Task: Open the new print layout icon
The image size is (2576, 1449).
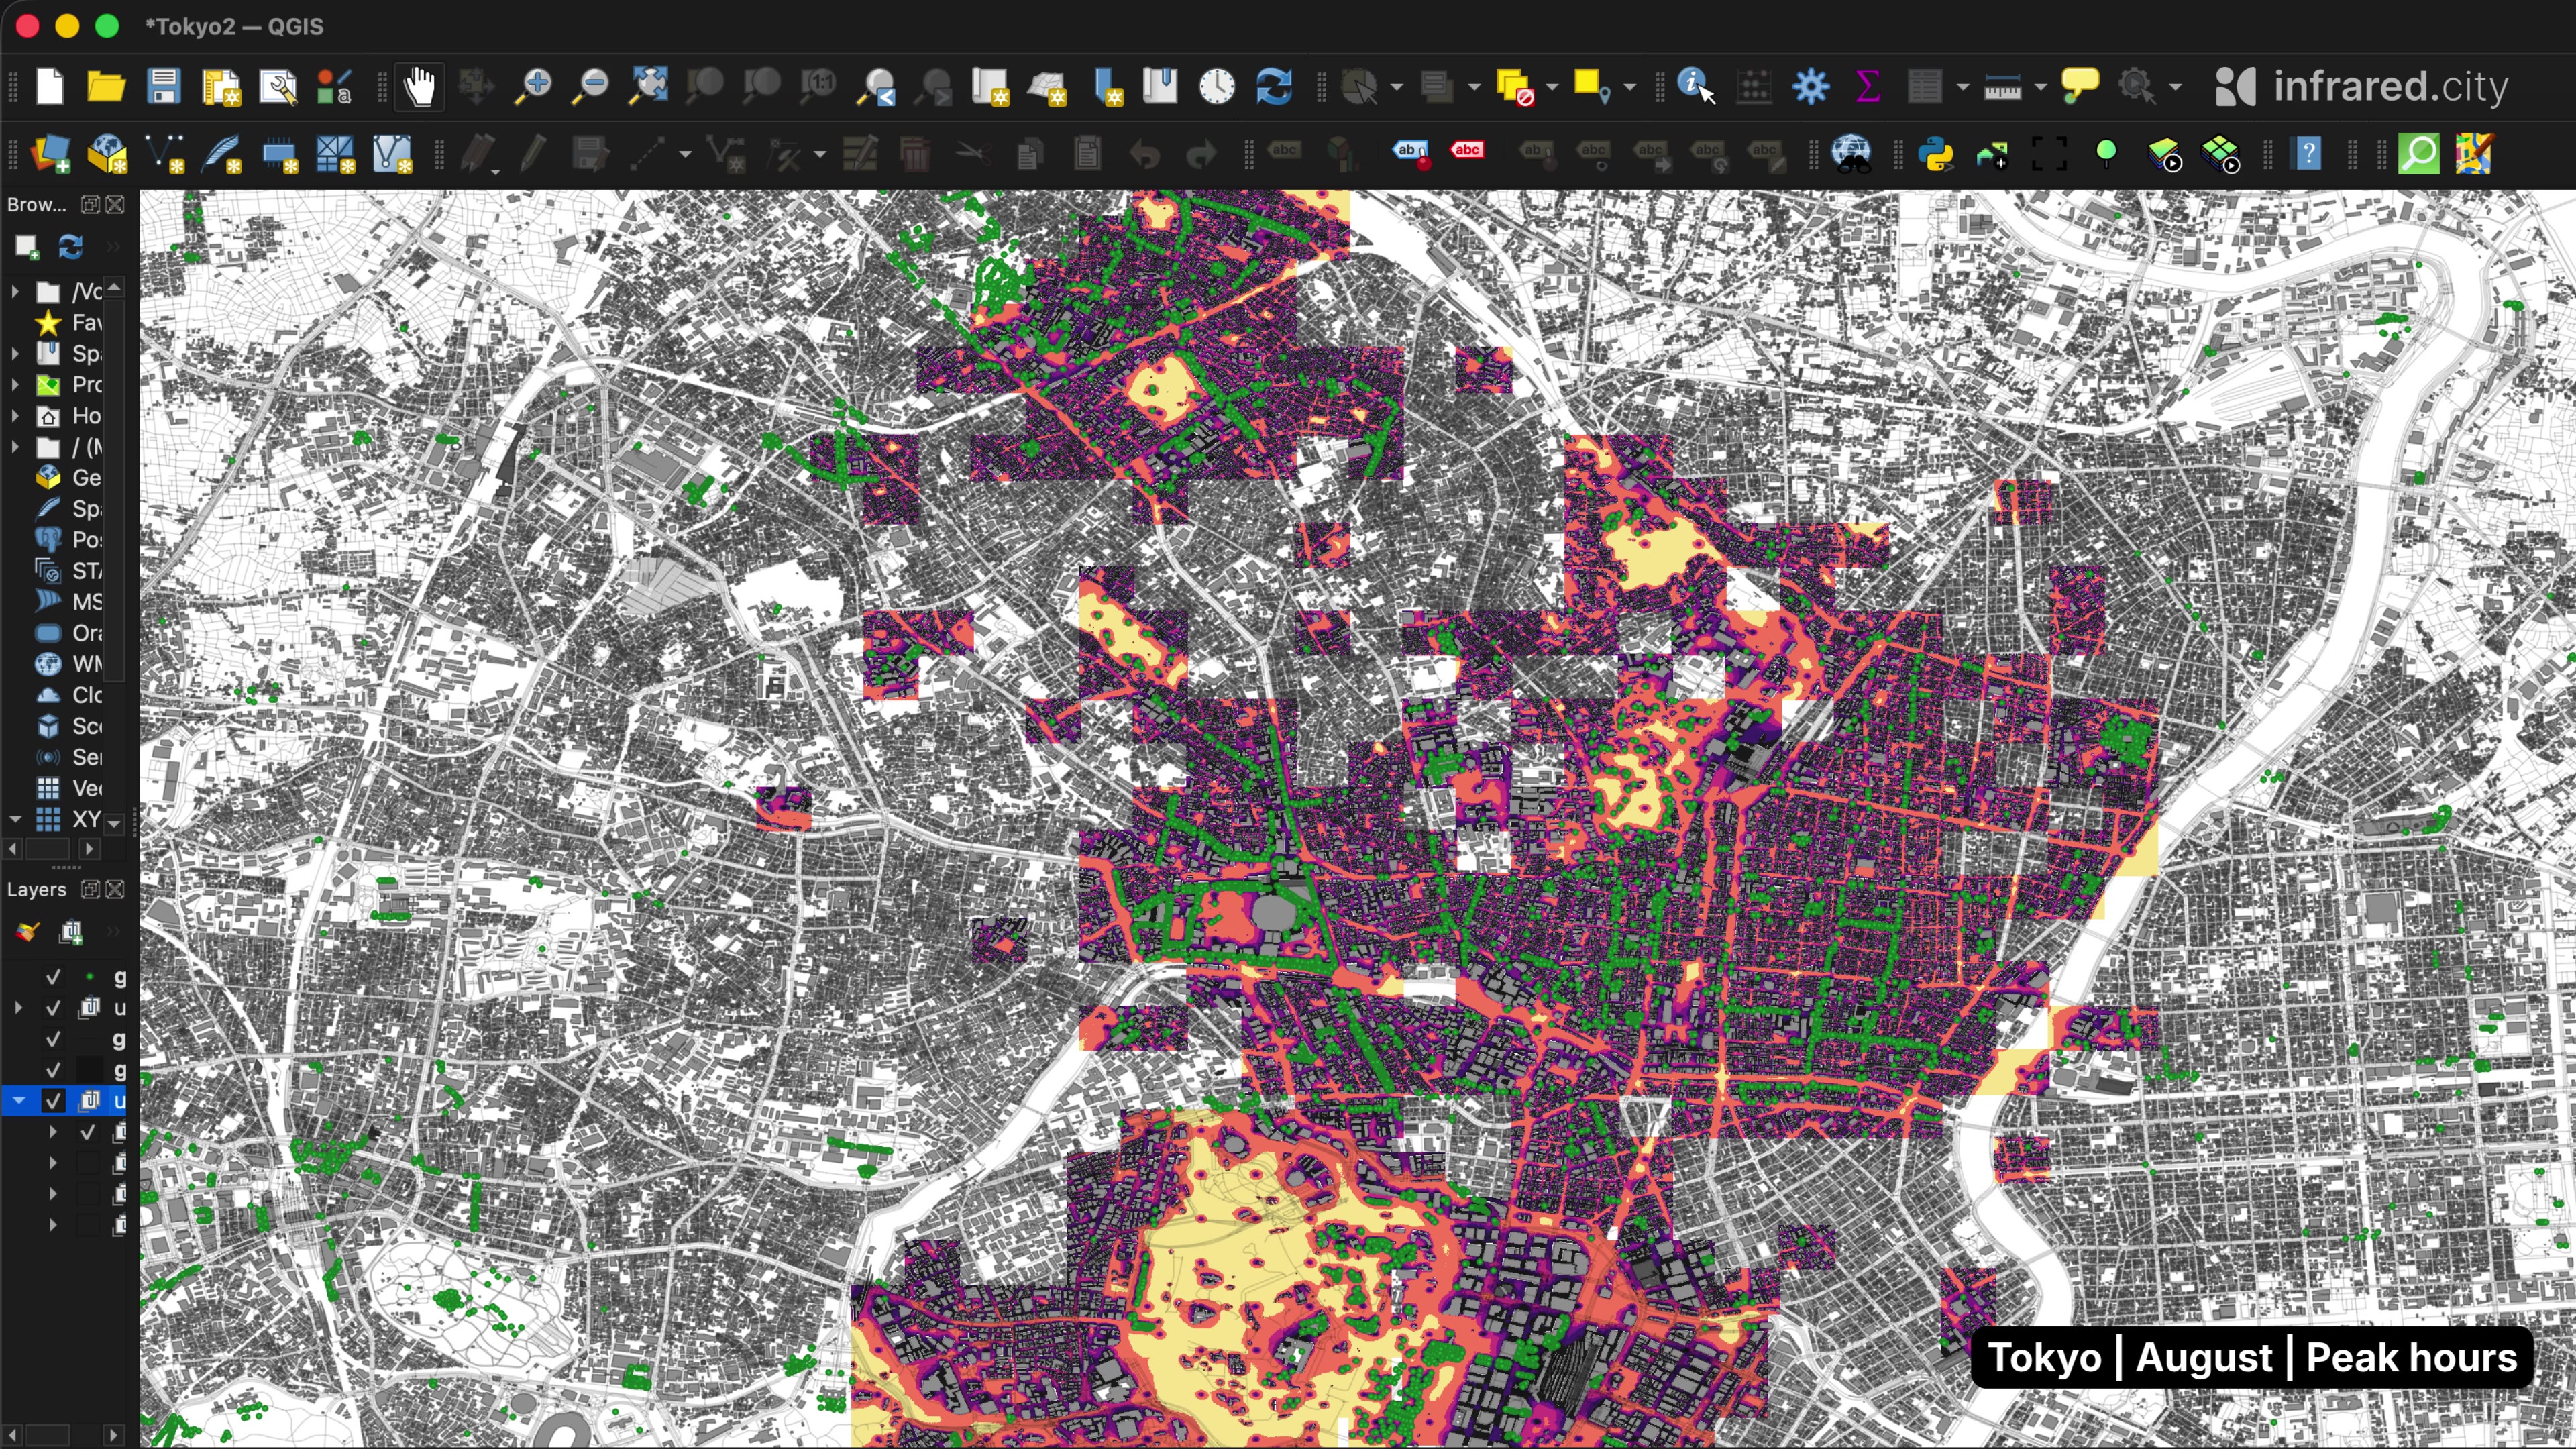Action: pos(221,87)
